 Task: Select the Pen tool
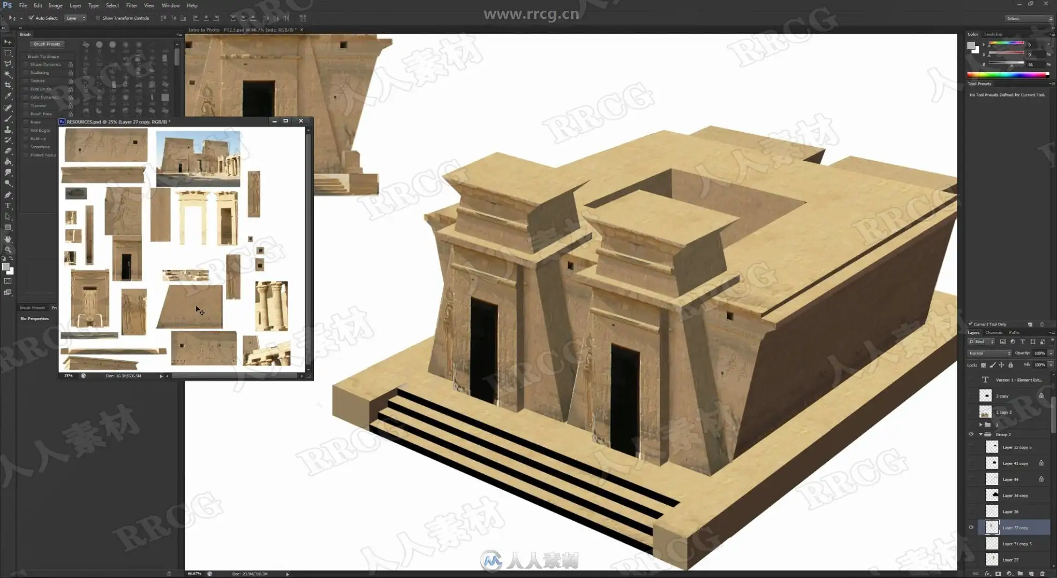point(8,195)
